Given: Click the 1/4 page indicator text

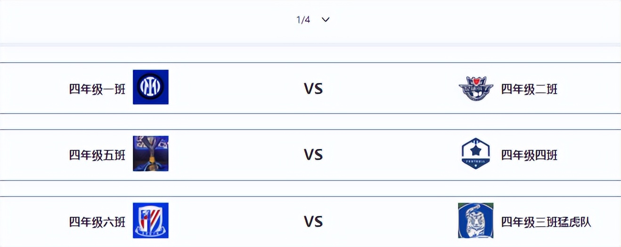Looking at the screenshot, I should point(303,20).
